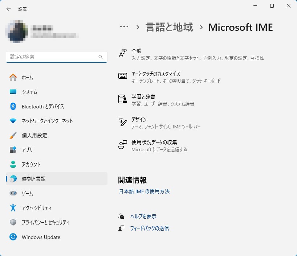Image resolution: width=297 pixels, height=256 pixels.
Task: Click the Bluetooth icon in the sidebar
Action: pyautogui.click(x=13, y=106)
